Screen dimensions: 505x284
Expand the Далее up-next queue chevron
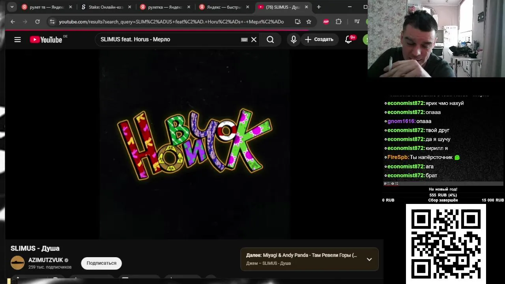[369, 259]
